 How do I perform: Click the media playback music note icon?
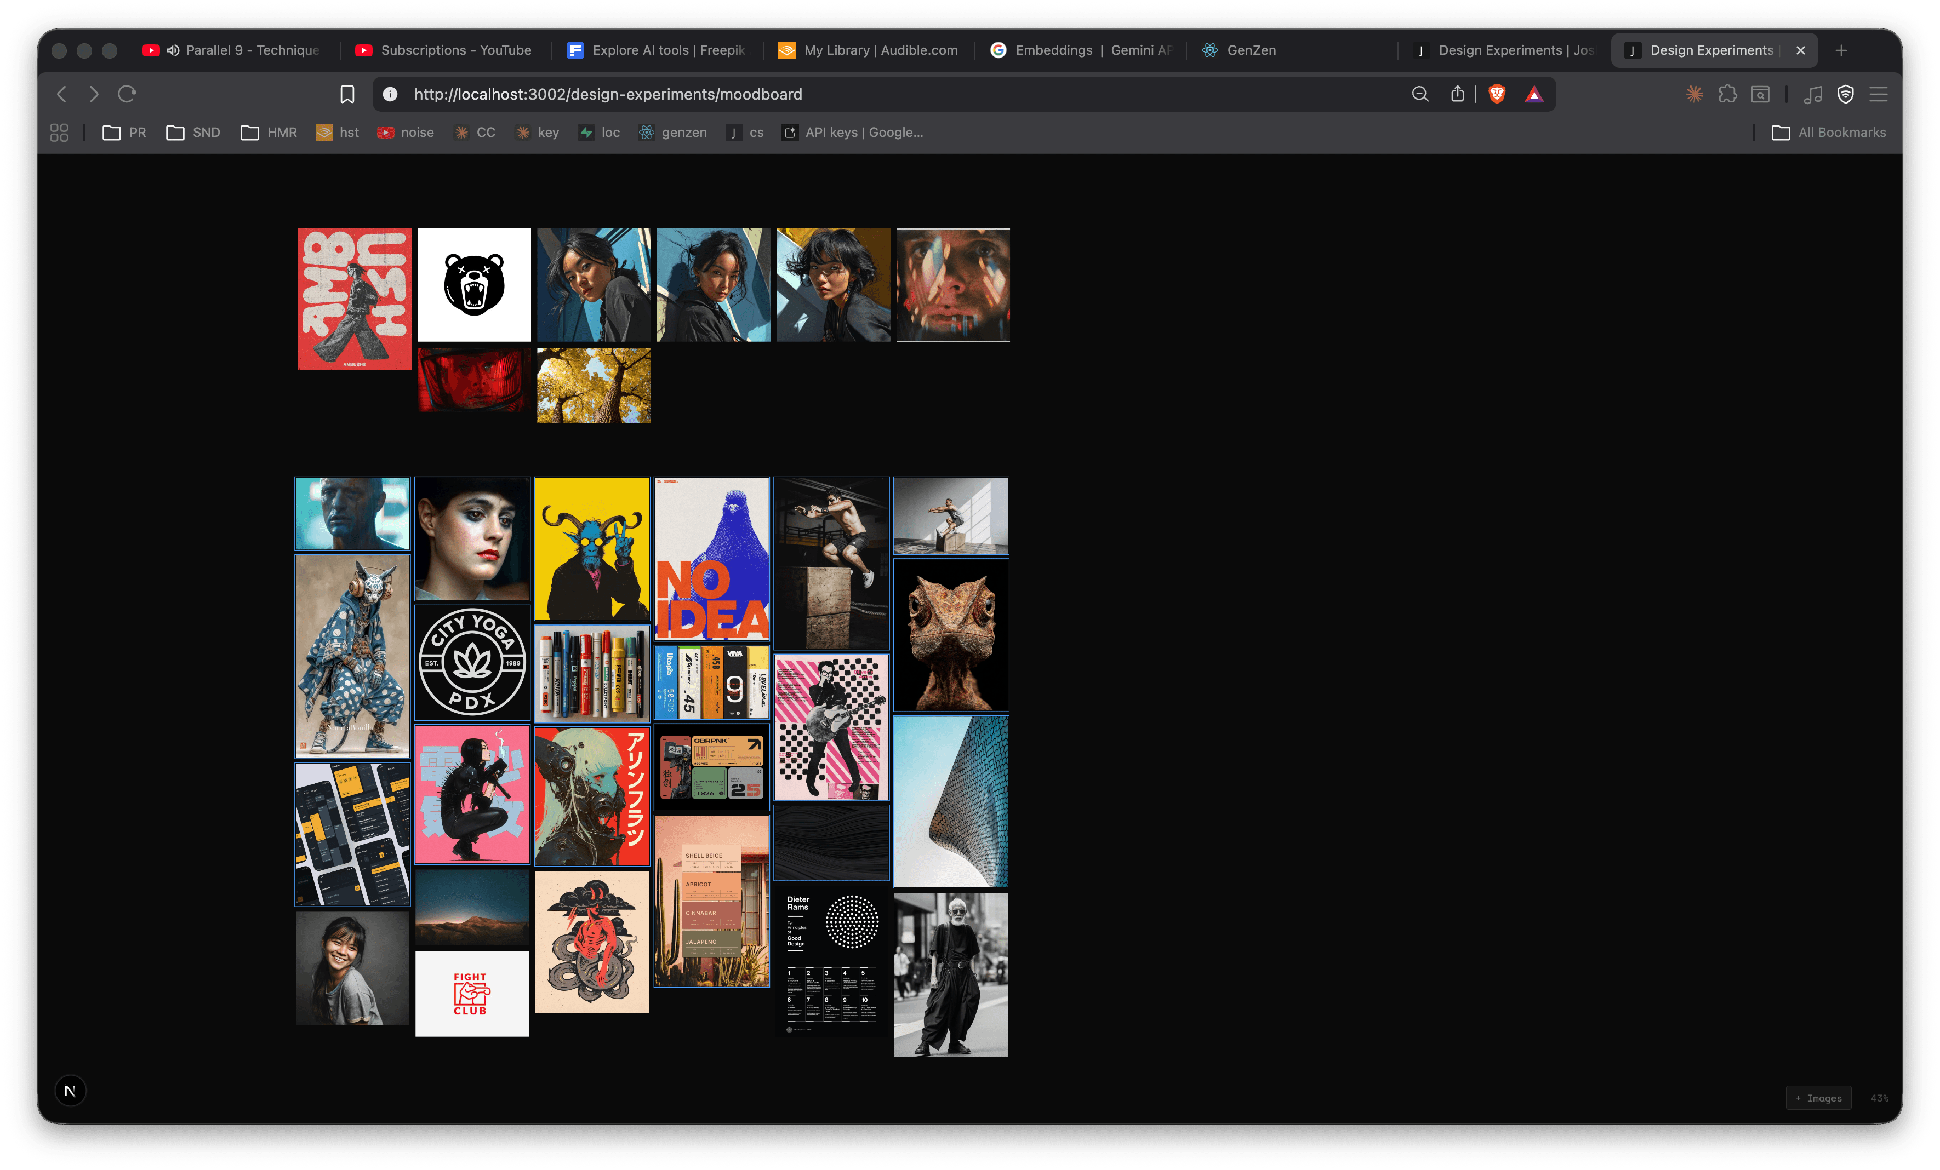coord(1813,94)
